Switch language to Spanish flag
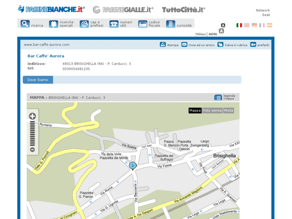The image size is (292, 219). coord(270,25)
